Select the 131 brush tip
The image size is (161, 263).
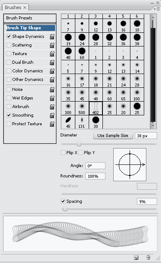(82, 122)
